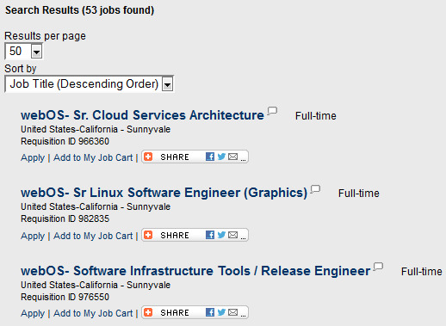Apply to Requisition ID 966360 job

33,157
